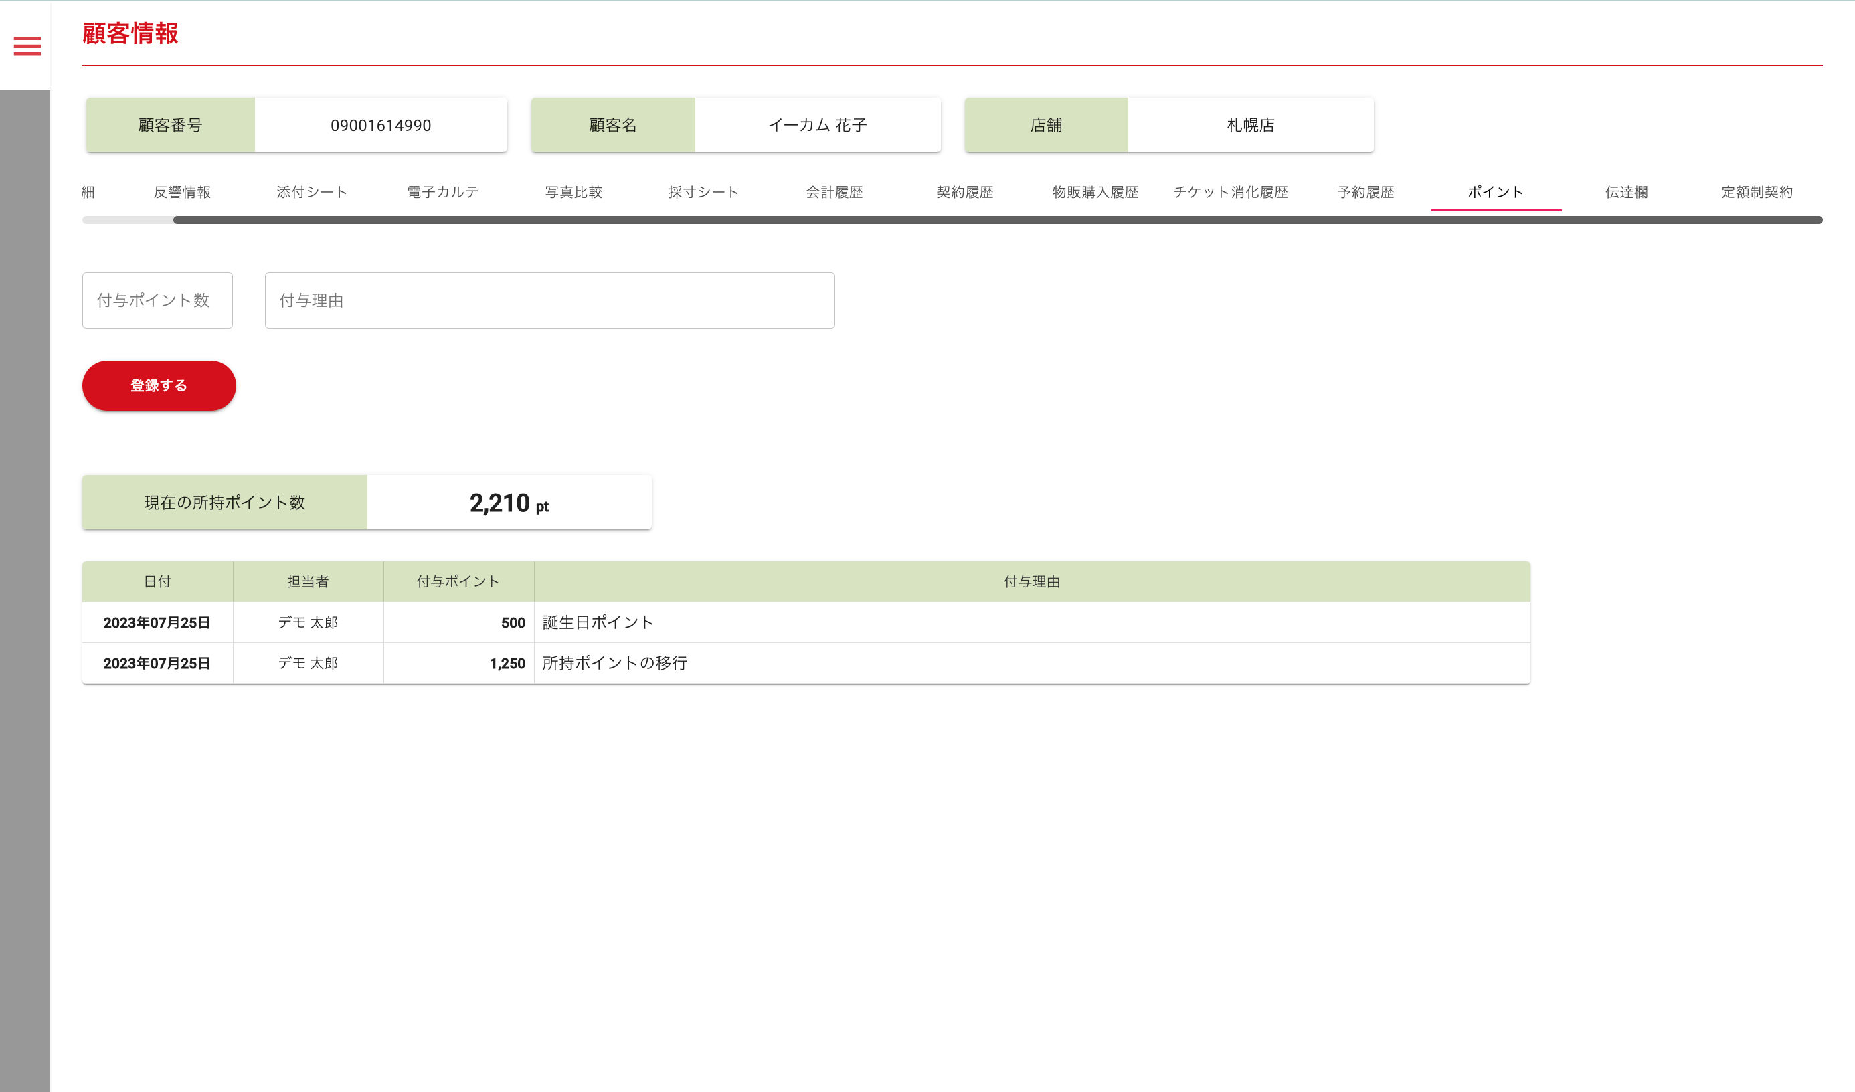Open 物販購入履歴 tab
The image size is (1855, 1092).
point(1095,192)
